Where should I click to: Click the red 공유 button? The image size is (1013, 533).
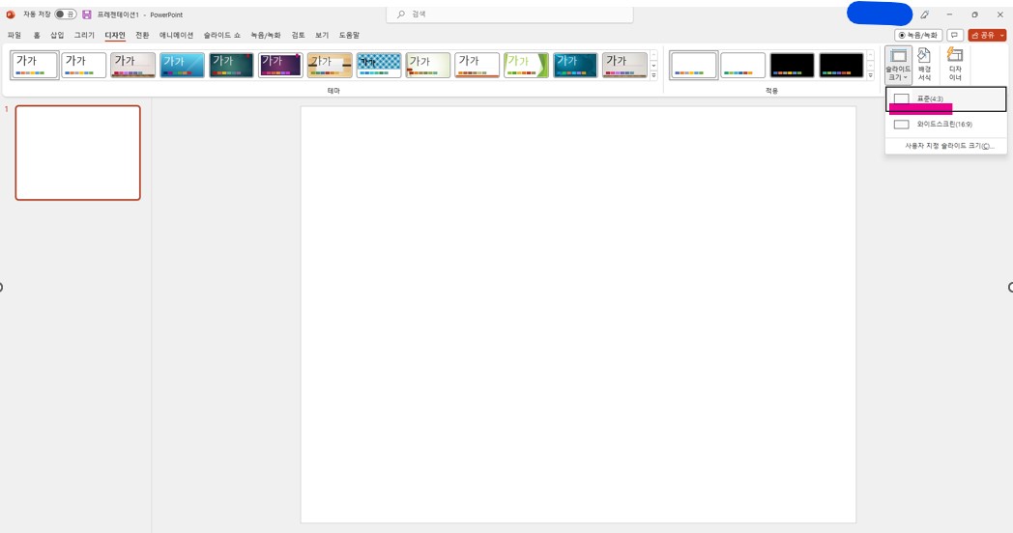click(x=987, y=35)
